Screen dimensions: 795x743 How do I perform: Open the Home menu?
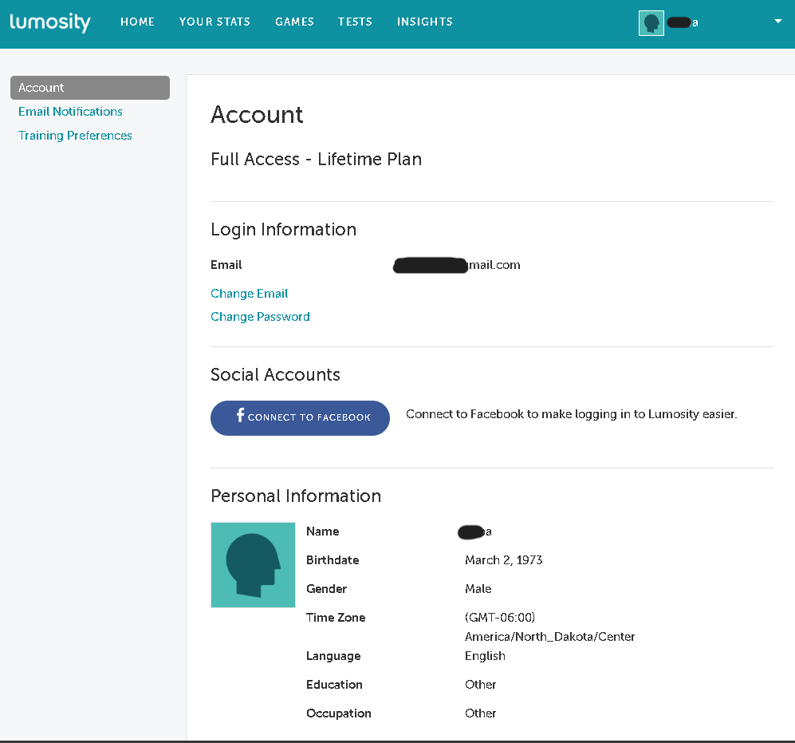tap(137, 22)
